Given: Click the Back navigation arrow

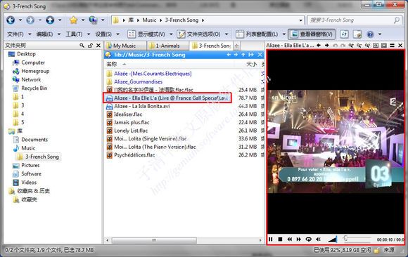Looking at the screenshot, I should coord(11,20).
